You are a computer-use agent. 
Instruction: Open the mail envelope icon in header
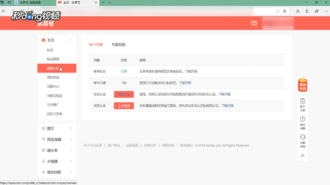254,23
